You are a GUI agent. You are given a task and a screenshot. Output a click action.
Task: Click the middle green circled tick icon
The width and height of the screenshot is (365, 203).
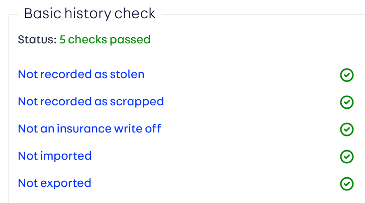[x=346, y=129]
